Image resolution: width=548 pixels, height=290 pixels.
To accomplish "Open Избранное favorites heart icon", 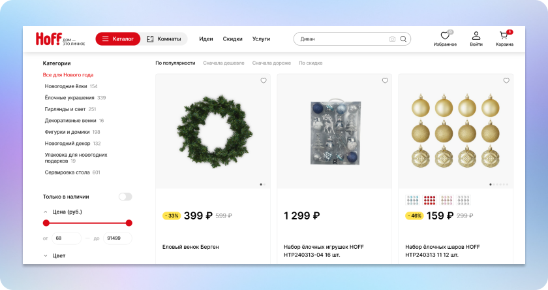I will (x=445, y=36).
